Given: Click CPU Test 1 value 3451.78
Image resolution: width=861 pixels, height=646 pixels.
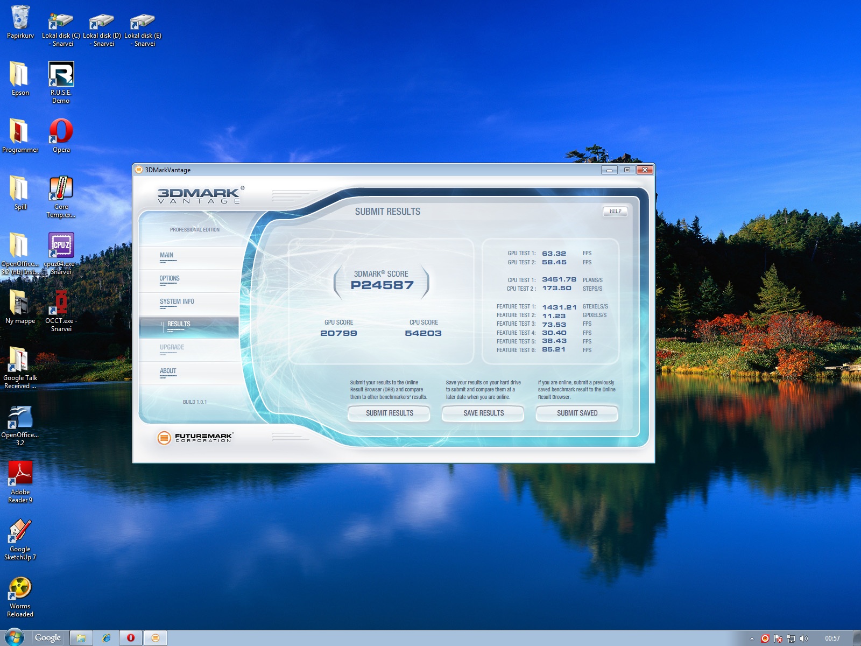Looking at the screenshot, I should (x=559, y=279).
